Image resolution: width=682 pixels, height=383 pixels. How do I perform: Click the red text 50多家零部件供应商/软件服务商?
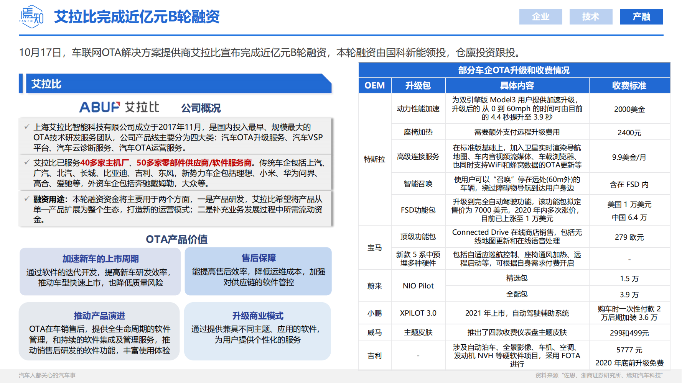(194, 163)
